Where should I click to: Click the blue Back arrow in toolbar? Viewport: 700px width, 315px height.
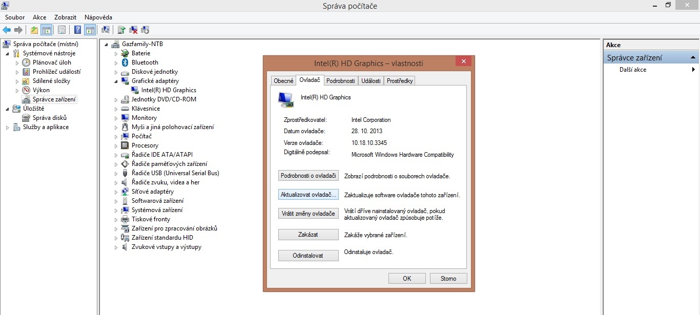coord(7,30)
